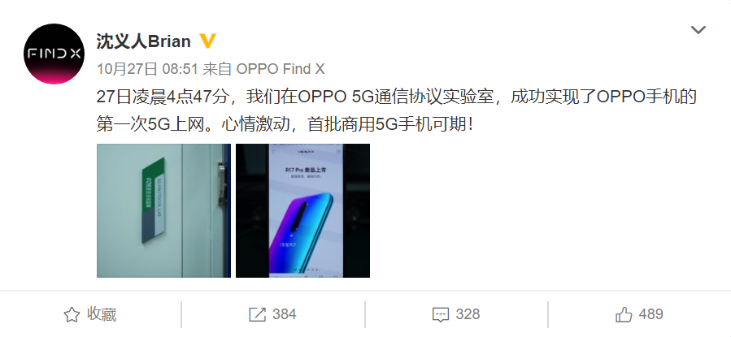This screenshot has width=731, height=337.
Task: Click the comment speech bubble icon
Action: pos(441,315)
